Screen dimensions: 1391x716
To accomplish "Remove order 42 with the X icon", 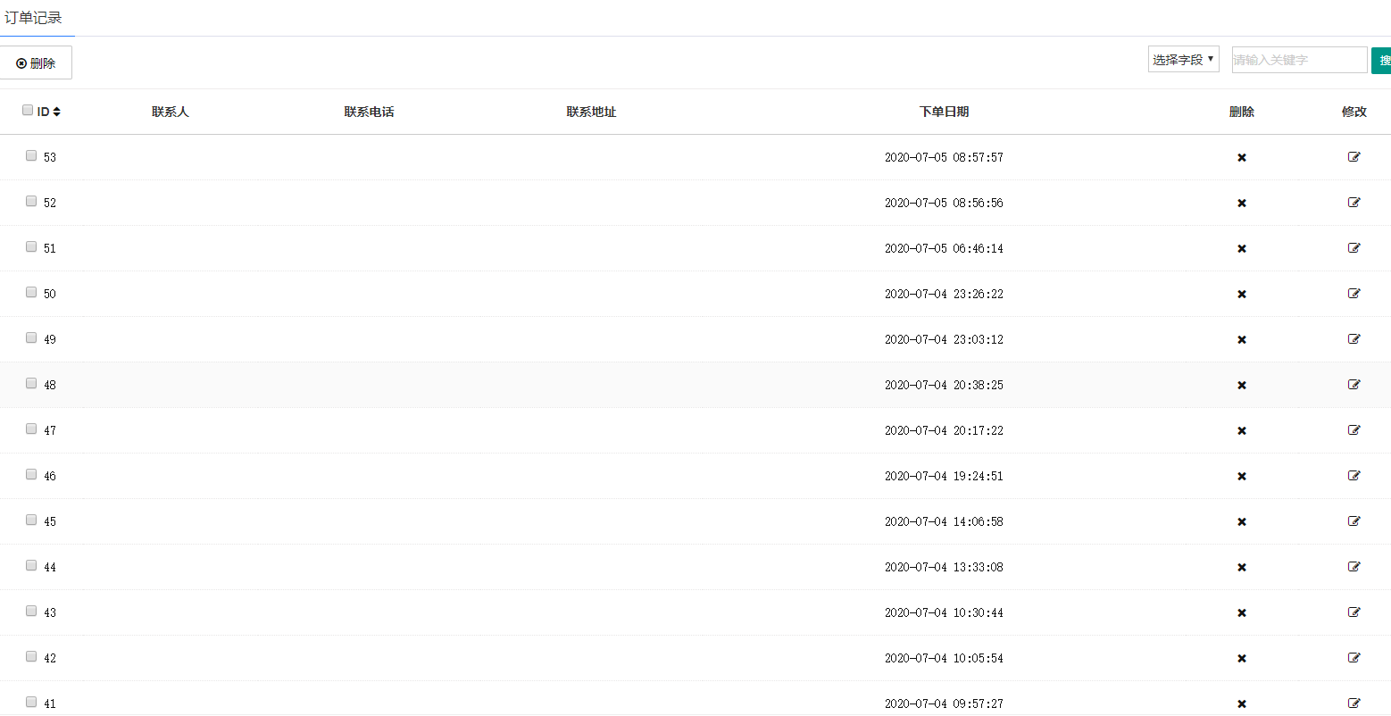I will pyautogui.click(x=1241, y=659).
